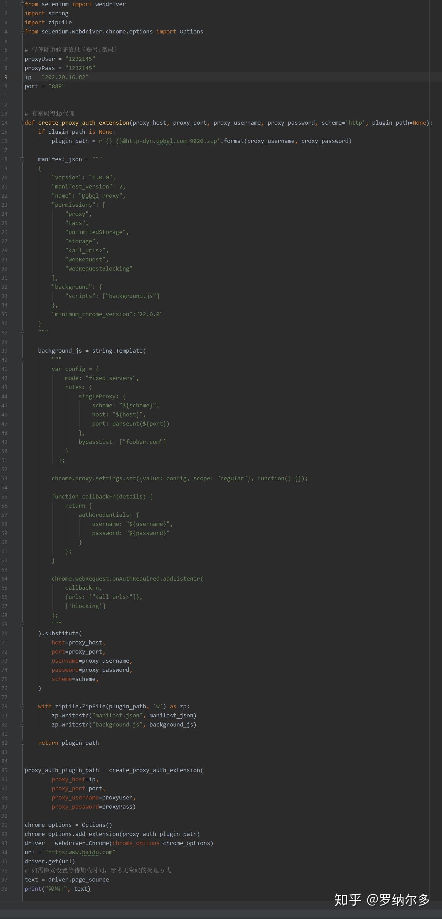Click "chrome.webRequest.onAuthRequired.addListener(" on line 64
442x919 pixels.
127,579
